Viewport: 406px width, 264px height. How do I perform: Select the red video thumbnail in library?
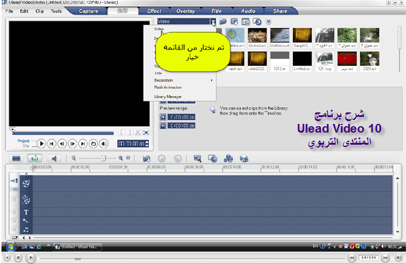[347, 61]
